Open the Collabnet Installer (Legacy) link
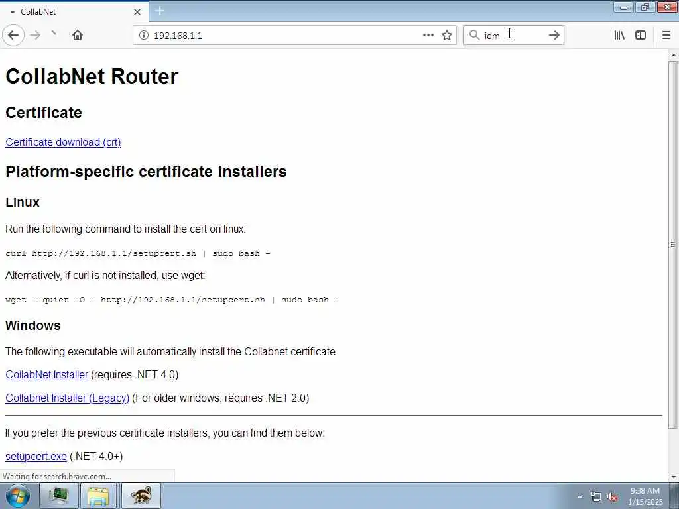This screenshot has height=509, width=679. 67,398
